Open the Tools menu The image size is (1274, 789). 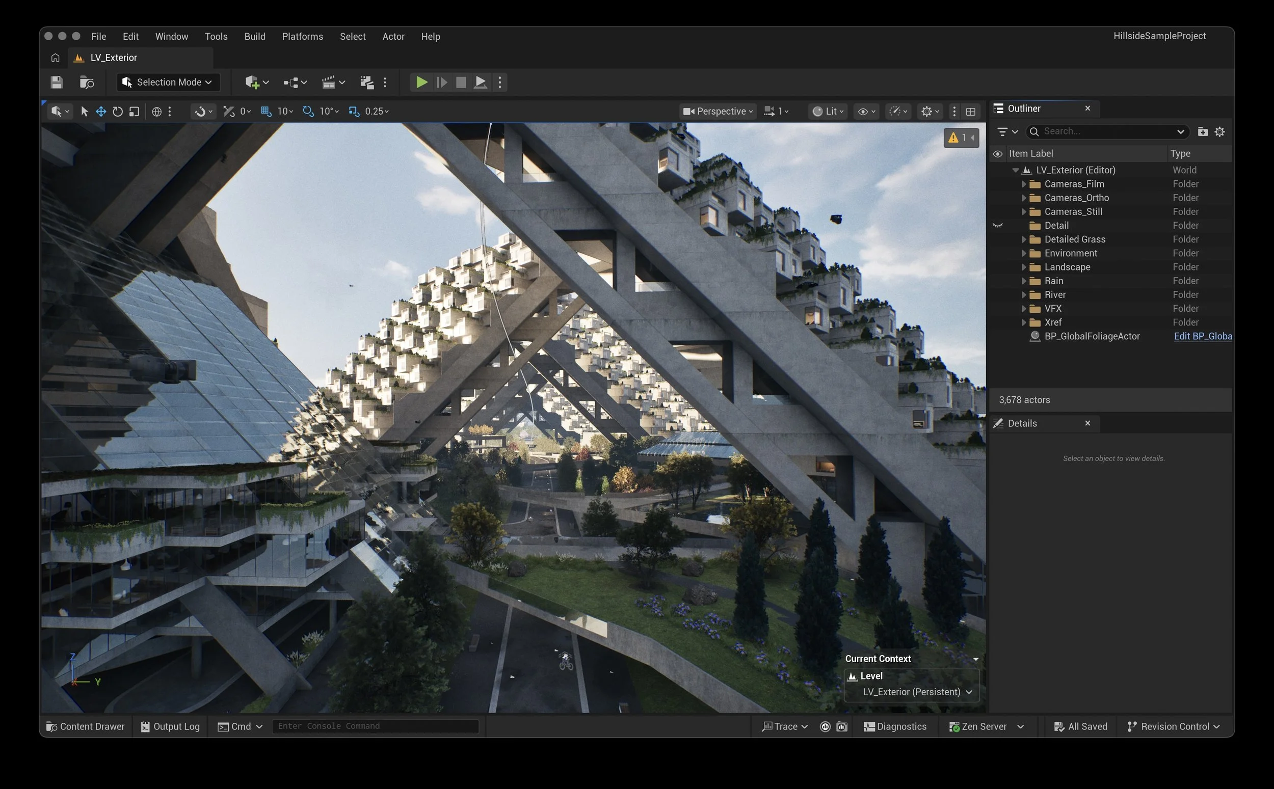[x=216, y=37]
